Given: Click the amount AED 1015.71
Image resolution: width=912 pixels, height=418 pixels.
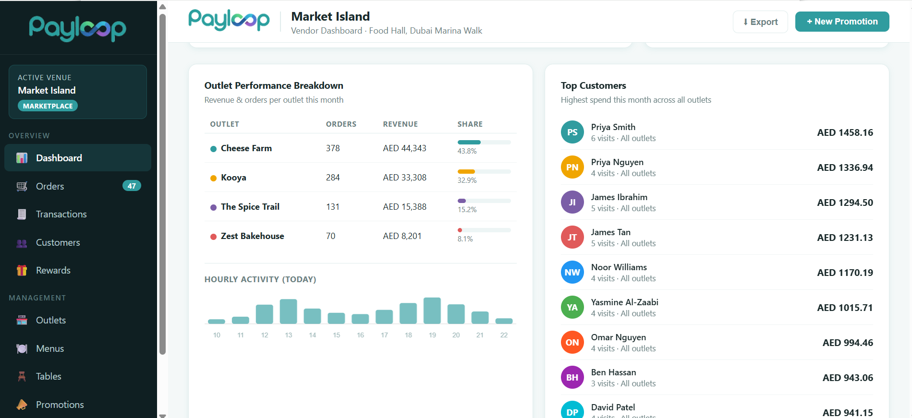Looking at the screenshot, I should 845,308.
